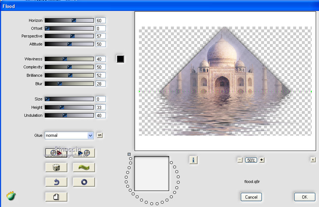Click the 50% zoom level button

pyautogui.click(x=251, y=160)
